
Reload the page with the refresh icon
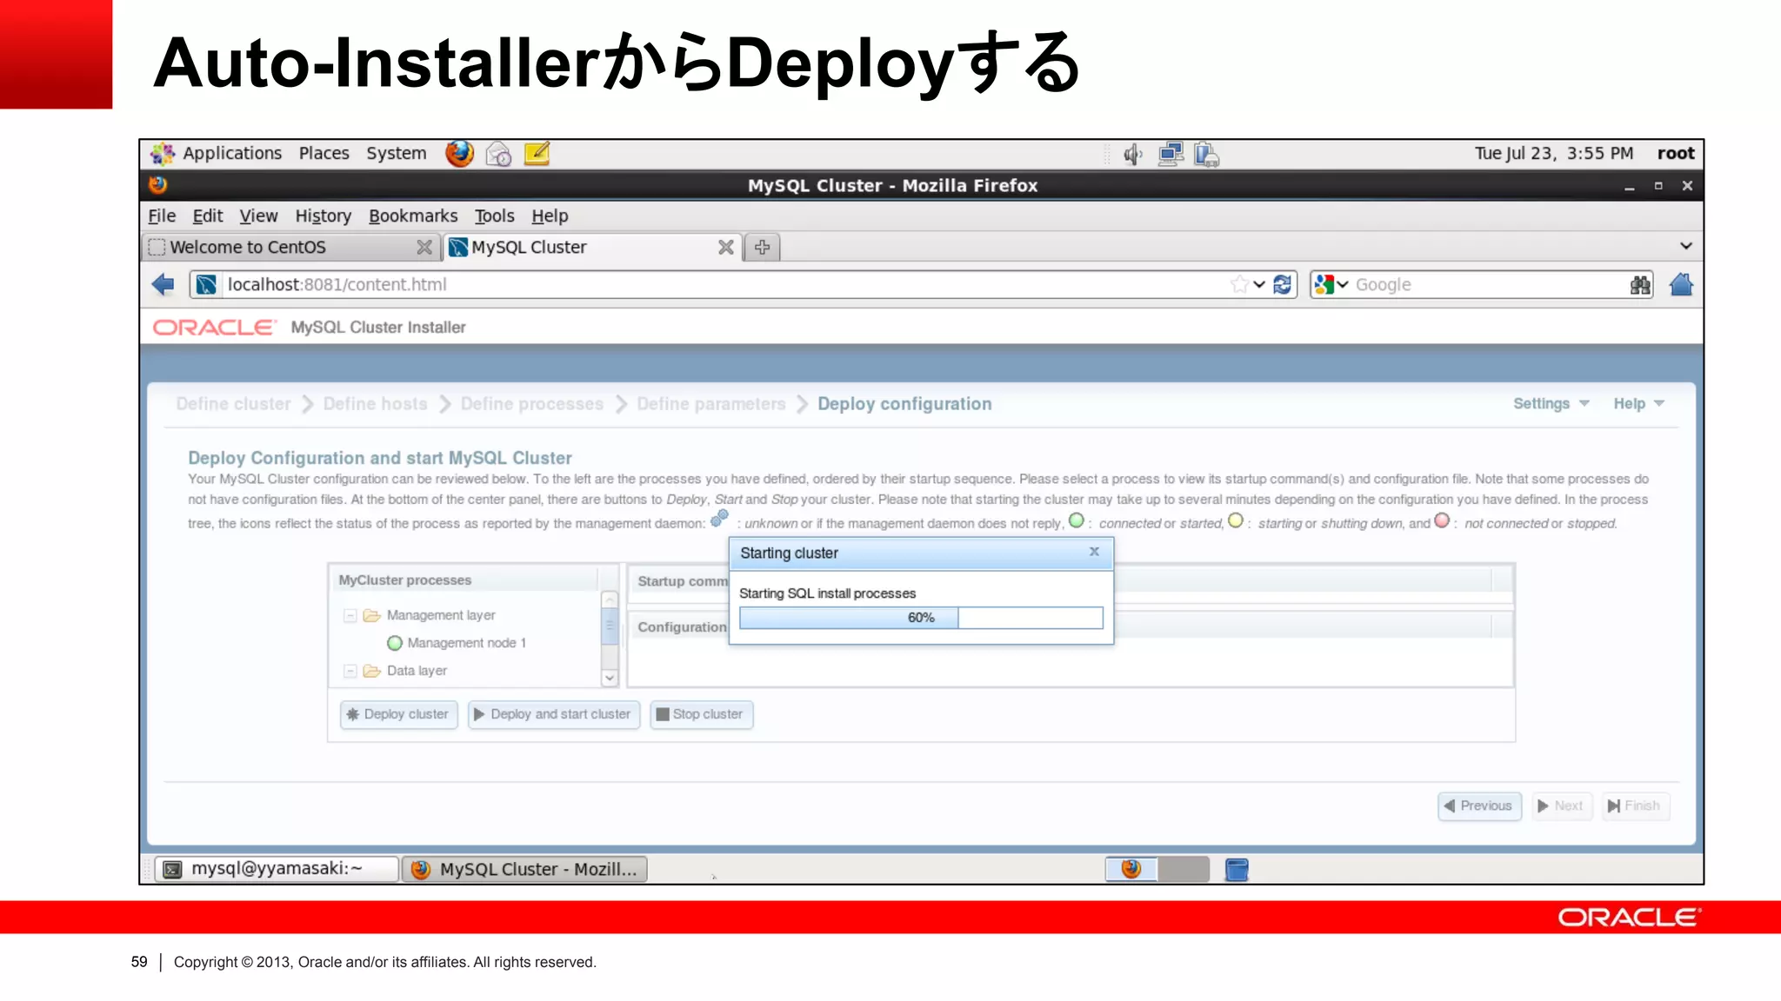coord(1283,284)
